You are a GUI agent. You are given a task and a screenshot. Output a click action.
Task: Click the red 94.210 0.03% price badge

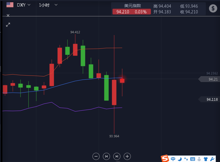(132, 12)
